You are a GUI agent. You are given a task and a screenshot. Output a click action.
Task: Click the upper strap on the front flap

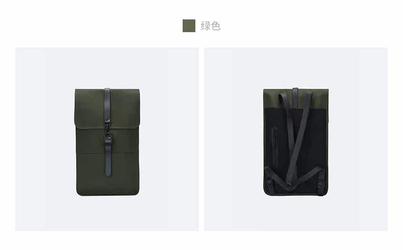click(107, 104)
